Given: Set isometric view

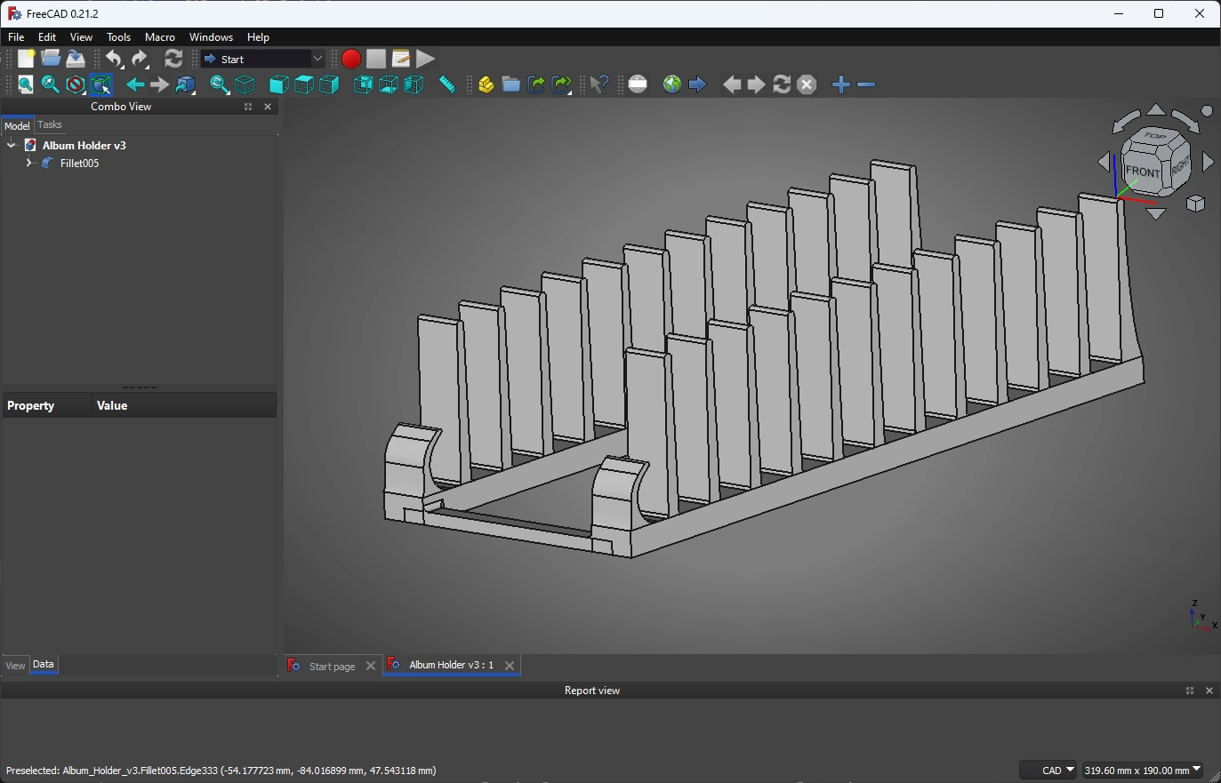Looking at the screenshot, I should point(245,84).
